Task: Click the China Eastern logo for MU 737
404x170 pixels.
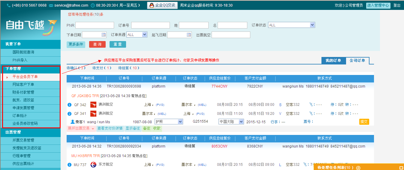Action: coord(93,165)
